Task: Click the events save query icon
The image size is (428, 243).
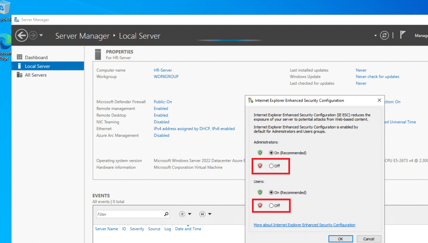Action: 202,214
